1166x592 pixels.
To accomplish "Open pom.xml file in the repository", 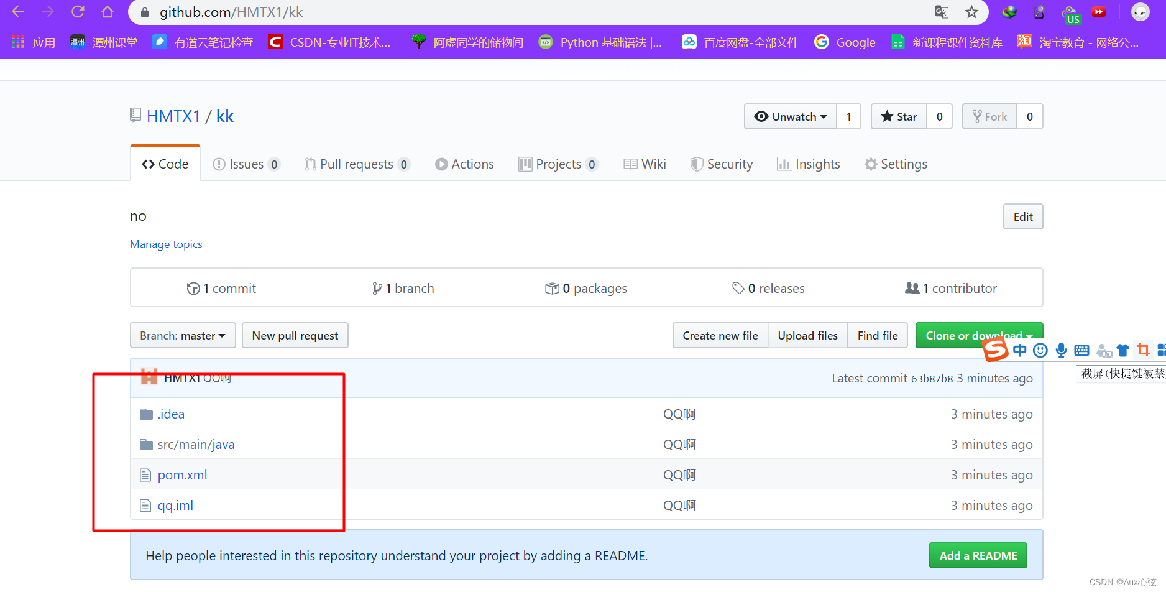I will coord(182,474).
